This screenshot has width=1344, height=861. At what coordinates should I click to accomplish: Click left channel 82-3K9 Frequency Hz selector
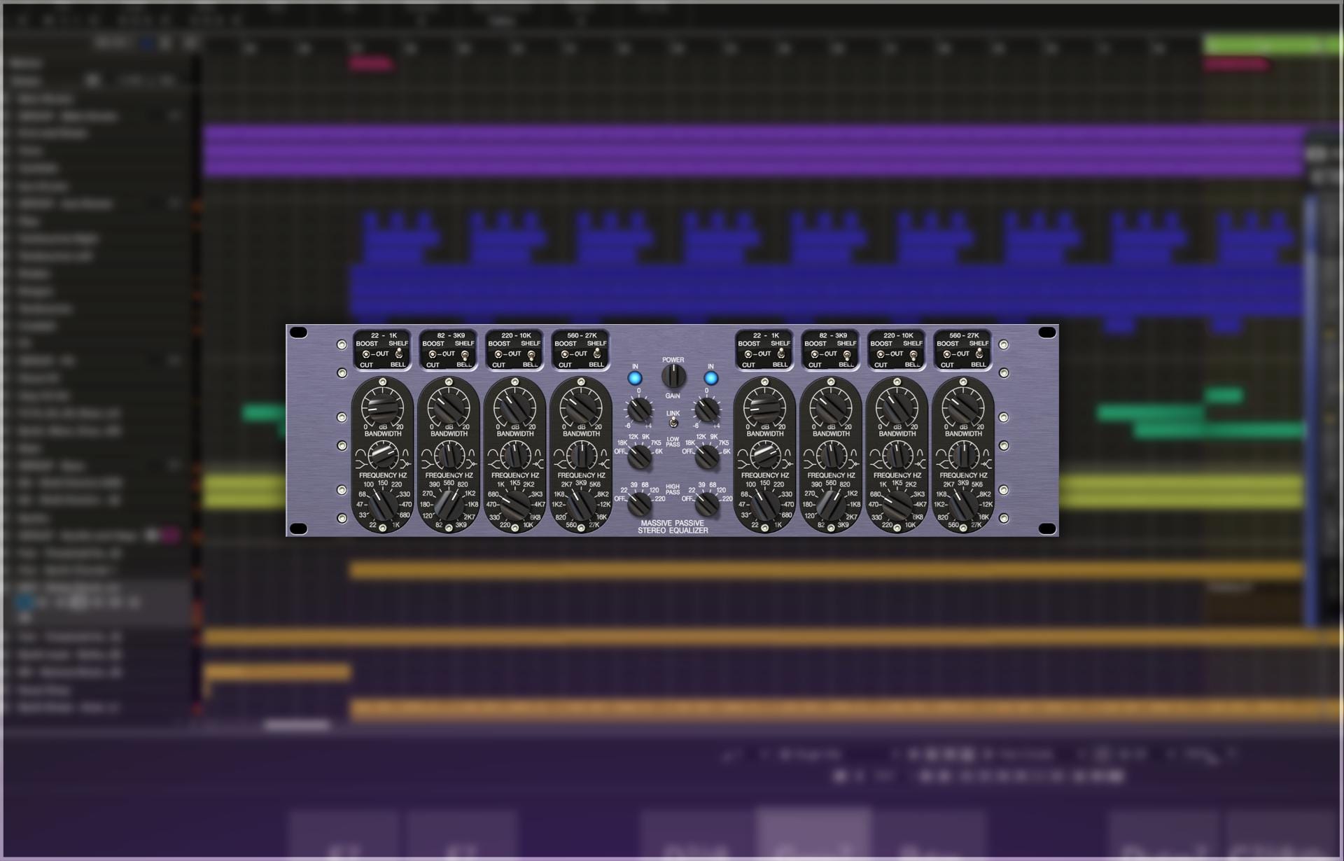coord(449,504)
